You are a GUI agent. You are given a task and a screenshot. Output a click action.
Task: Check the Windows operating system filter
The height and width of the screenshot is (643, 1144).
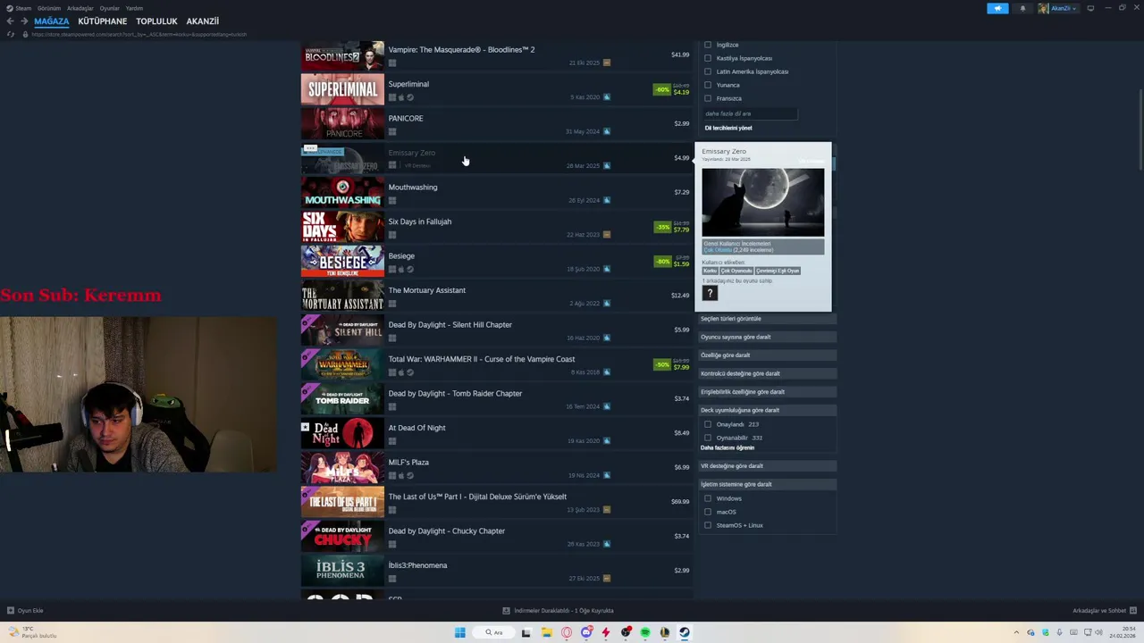click(708, 498)
